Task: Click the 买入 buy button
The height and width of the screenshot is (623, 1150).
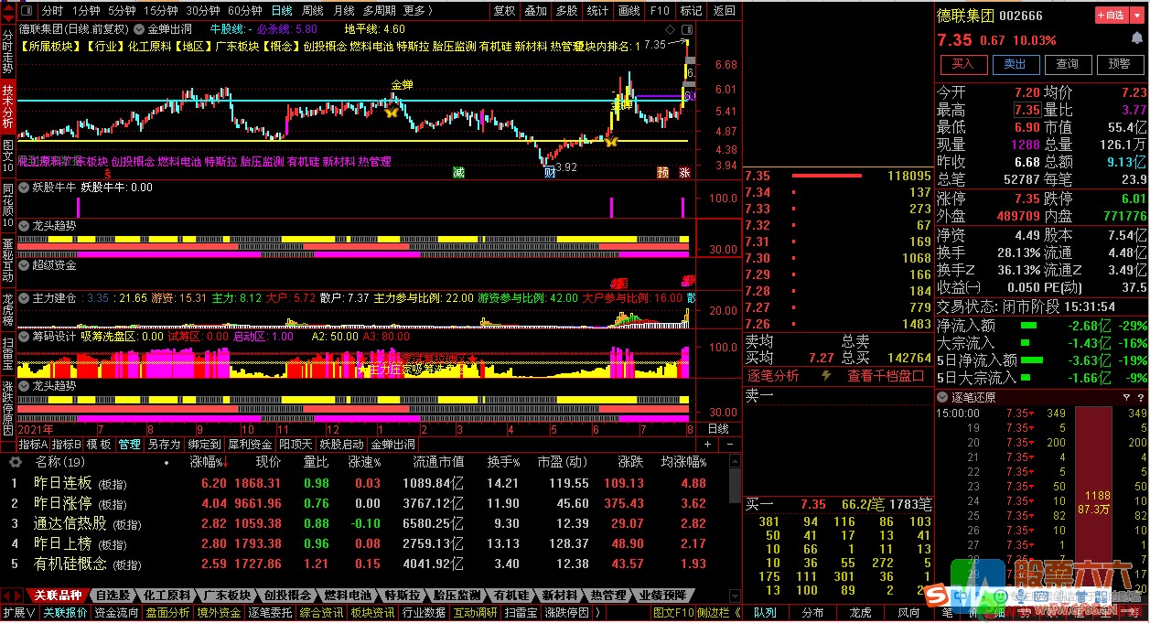Action: pyautogui.click(x=962, y=64)
